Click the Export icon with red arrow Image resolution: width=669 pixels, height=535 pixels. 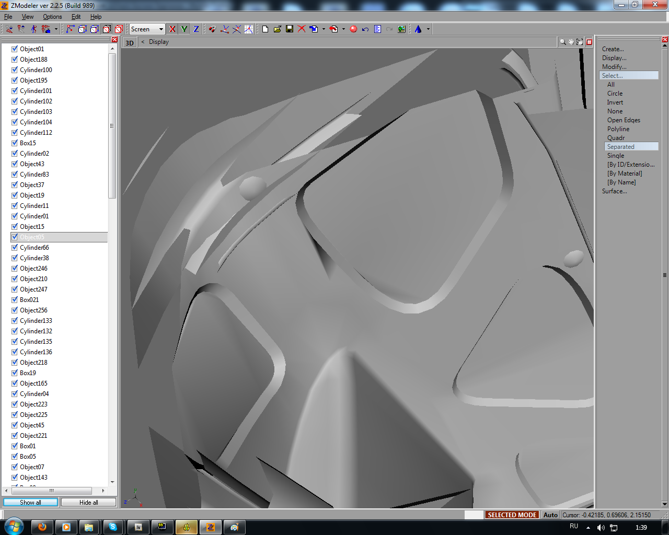point(333,29)
